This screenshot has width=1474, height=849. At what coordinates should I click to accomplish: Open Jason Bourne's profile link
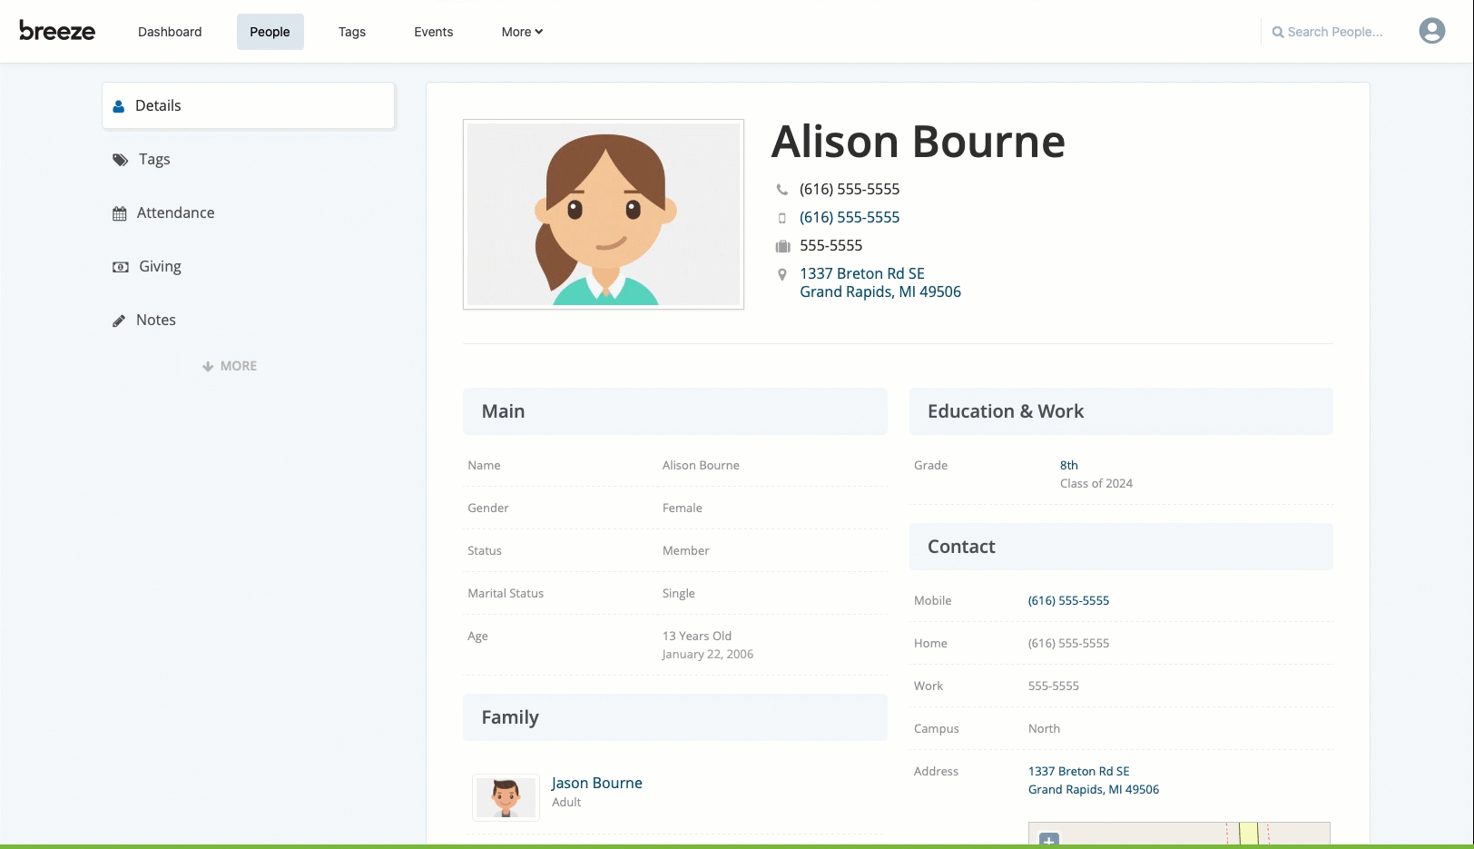[x=597, y=783]
